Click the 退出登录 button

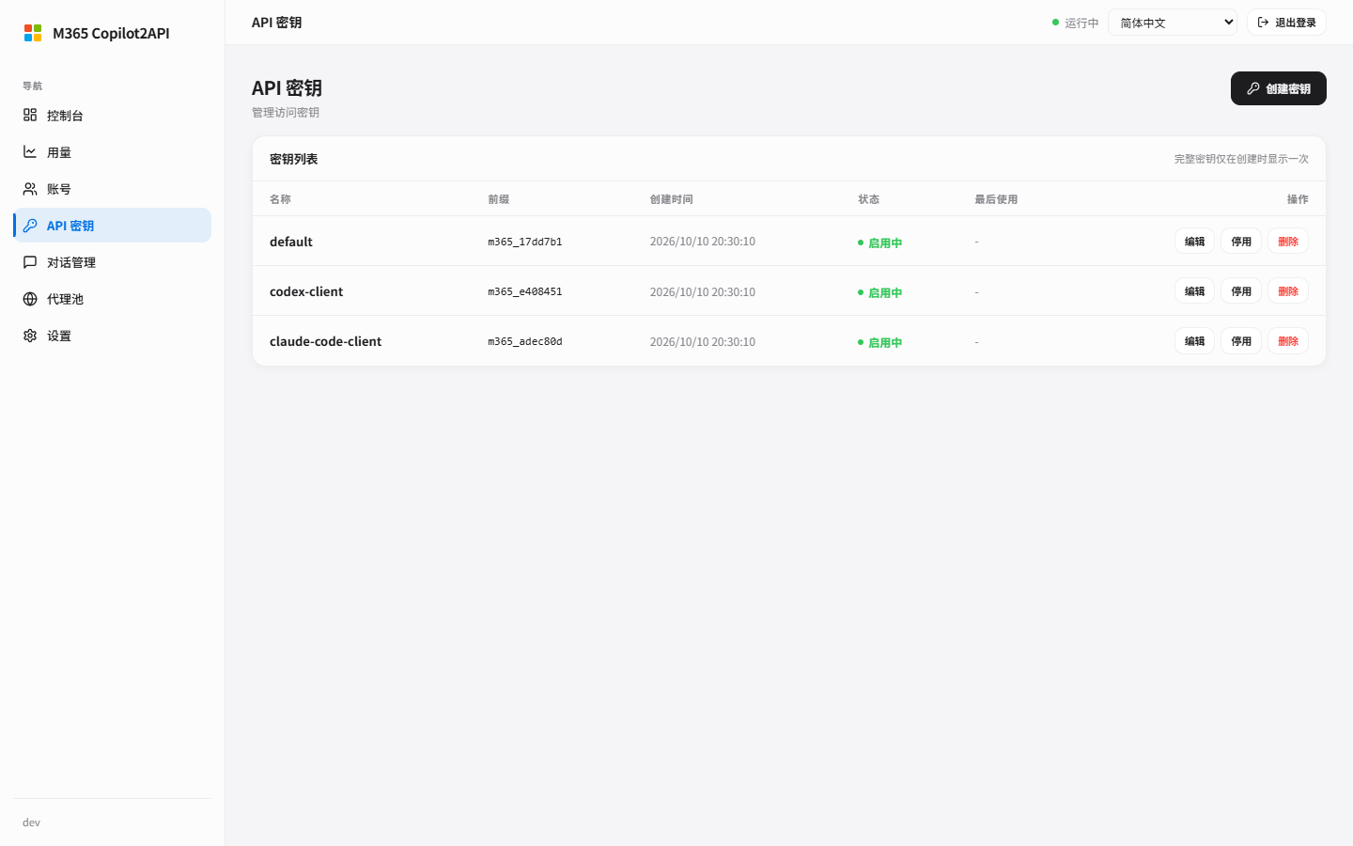pyautogui.click(x=1286, y=23)
